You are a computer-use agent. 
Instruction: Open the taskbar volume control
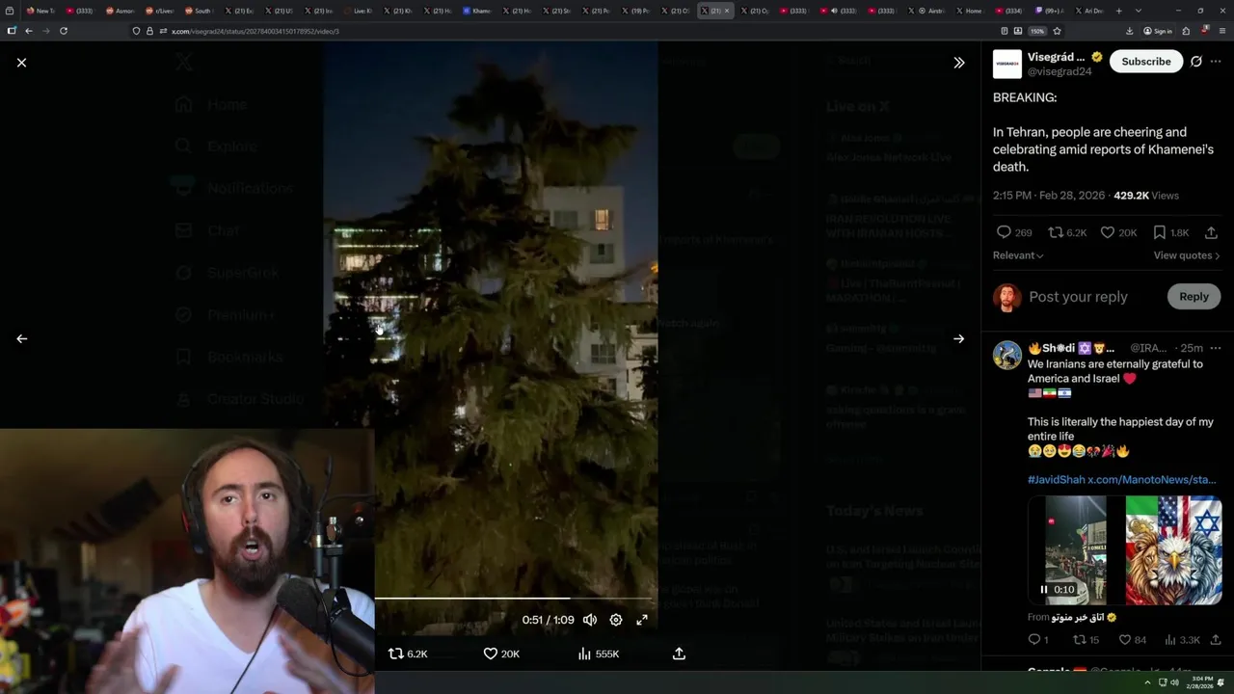1174,682
